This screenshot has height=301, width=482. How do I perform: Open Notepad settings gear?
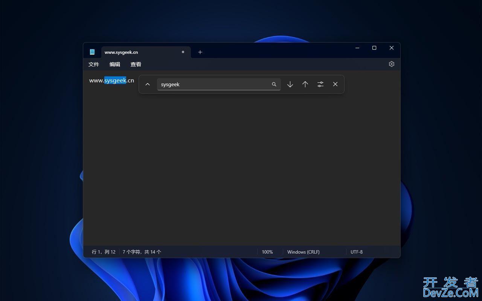[x=392, y=64]
